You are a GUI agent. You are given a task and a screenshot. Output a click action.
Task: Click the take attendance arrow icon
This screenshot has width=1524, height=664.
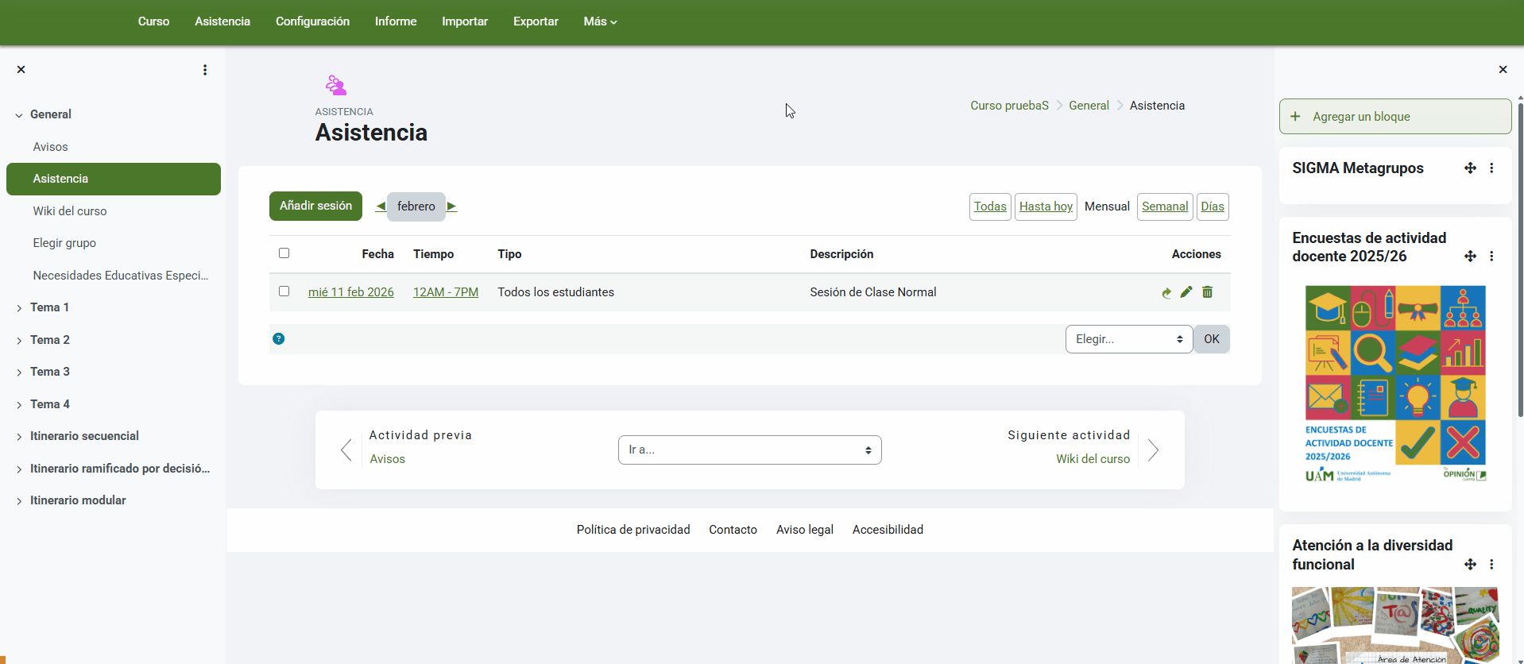[1166, 293]
